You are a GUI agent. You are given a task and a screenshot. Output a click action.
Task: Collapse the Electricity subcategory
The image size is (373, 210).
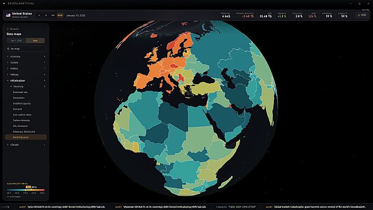point(28,87)
